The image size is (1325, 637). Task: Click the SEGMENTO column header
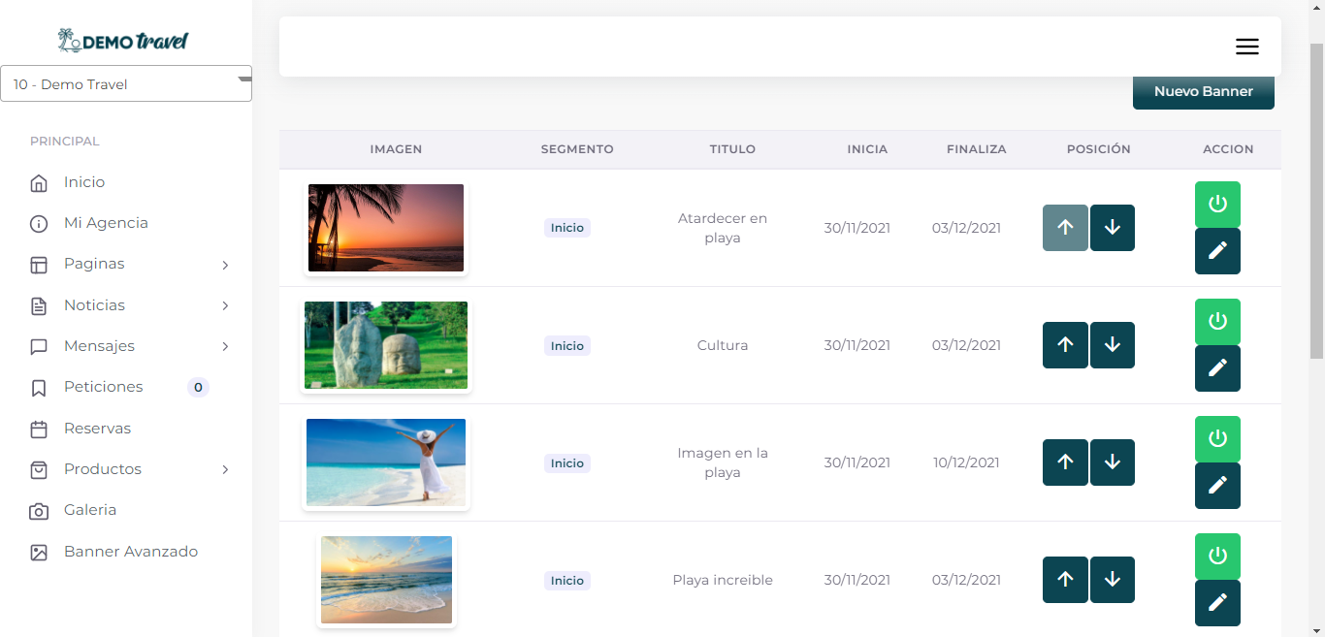coord(577,149)
